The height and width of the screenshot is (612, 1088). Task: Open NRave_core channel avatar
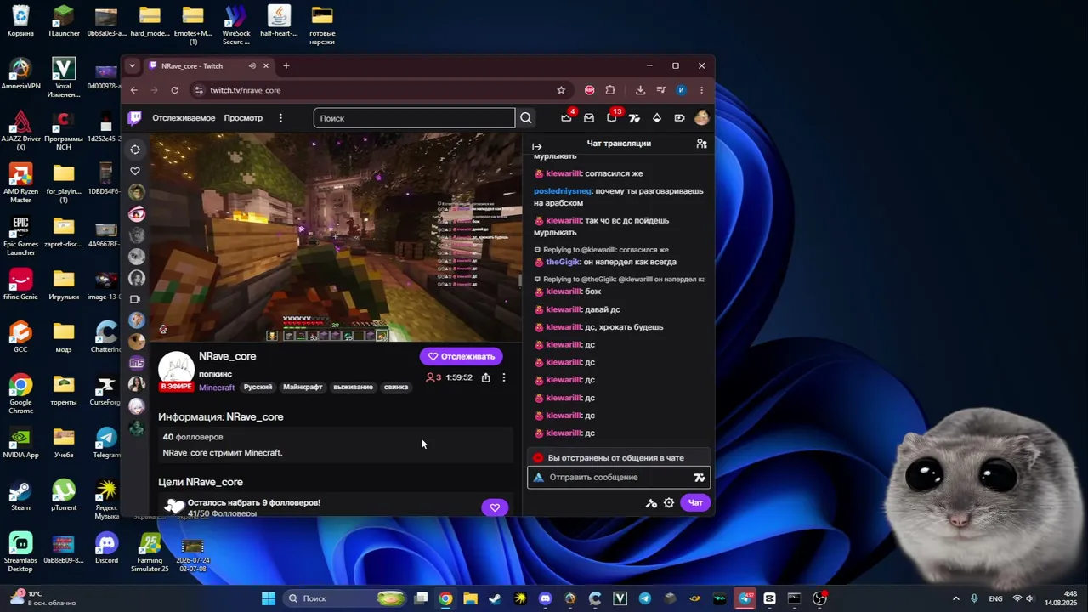[176, 370]
